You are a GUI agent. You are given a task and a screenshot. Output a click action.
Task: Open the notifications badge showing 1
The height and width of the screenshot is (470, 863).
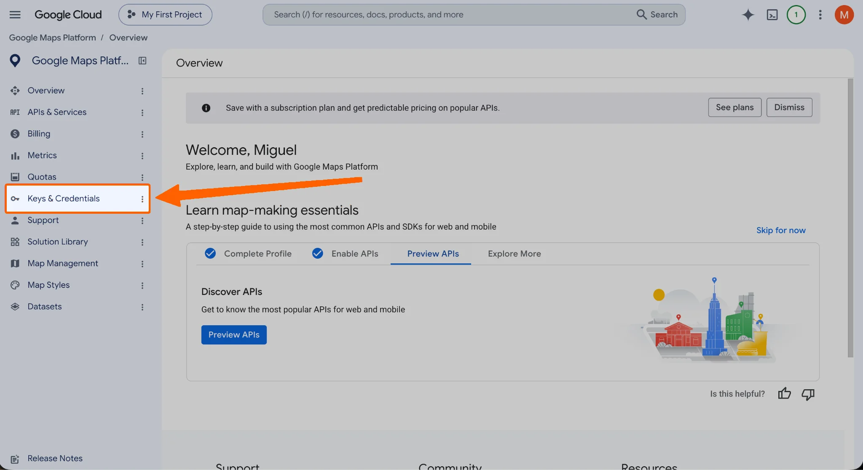click(796, 15)
